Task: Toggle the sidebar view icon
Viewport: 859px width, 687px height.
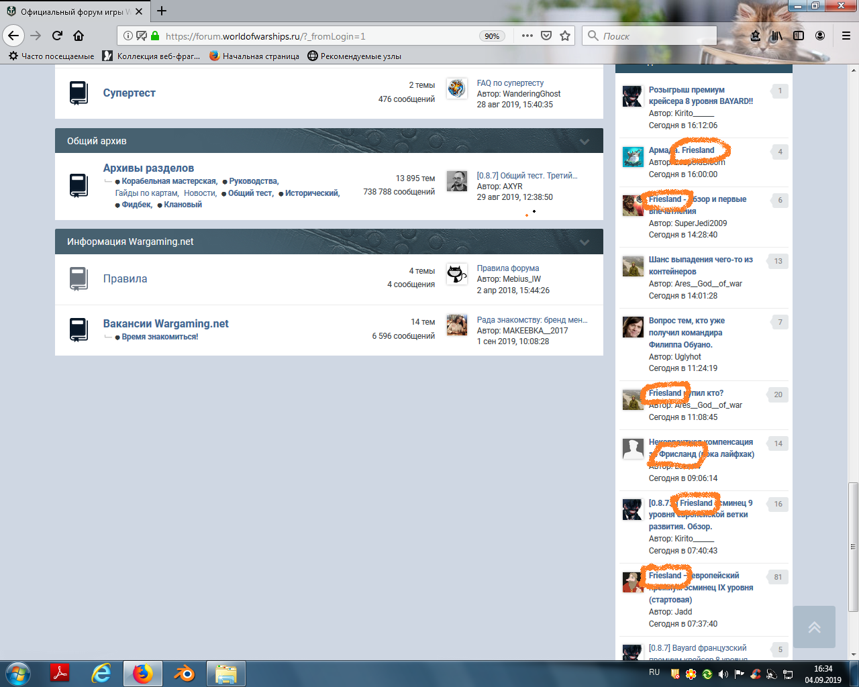Action: [x=799, y=36]
